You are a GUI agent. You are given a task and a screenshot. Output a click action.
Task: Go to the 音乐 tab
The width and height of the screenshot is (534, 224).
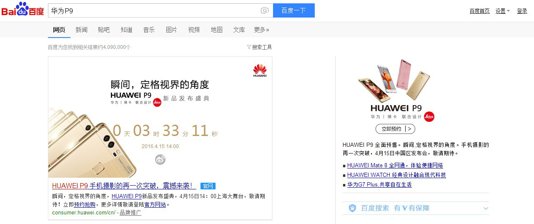point(149,30)
